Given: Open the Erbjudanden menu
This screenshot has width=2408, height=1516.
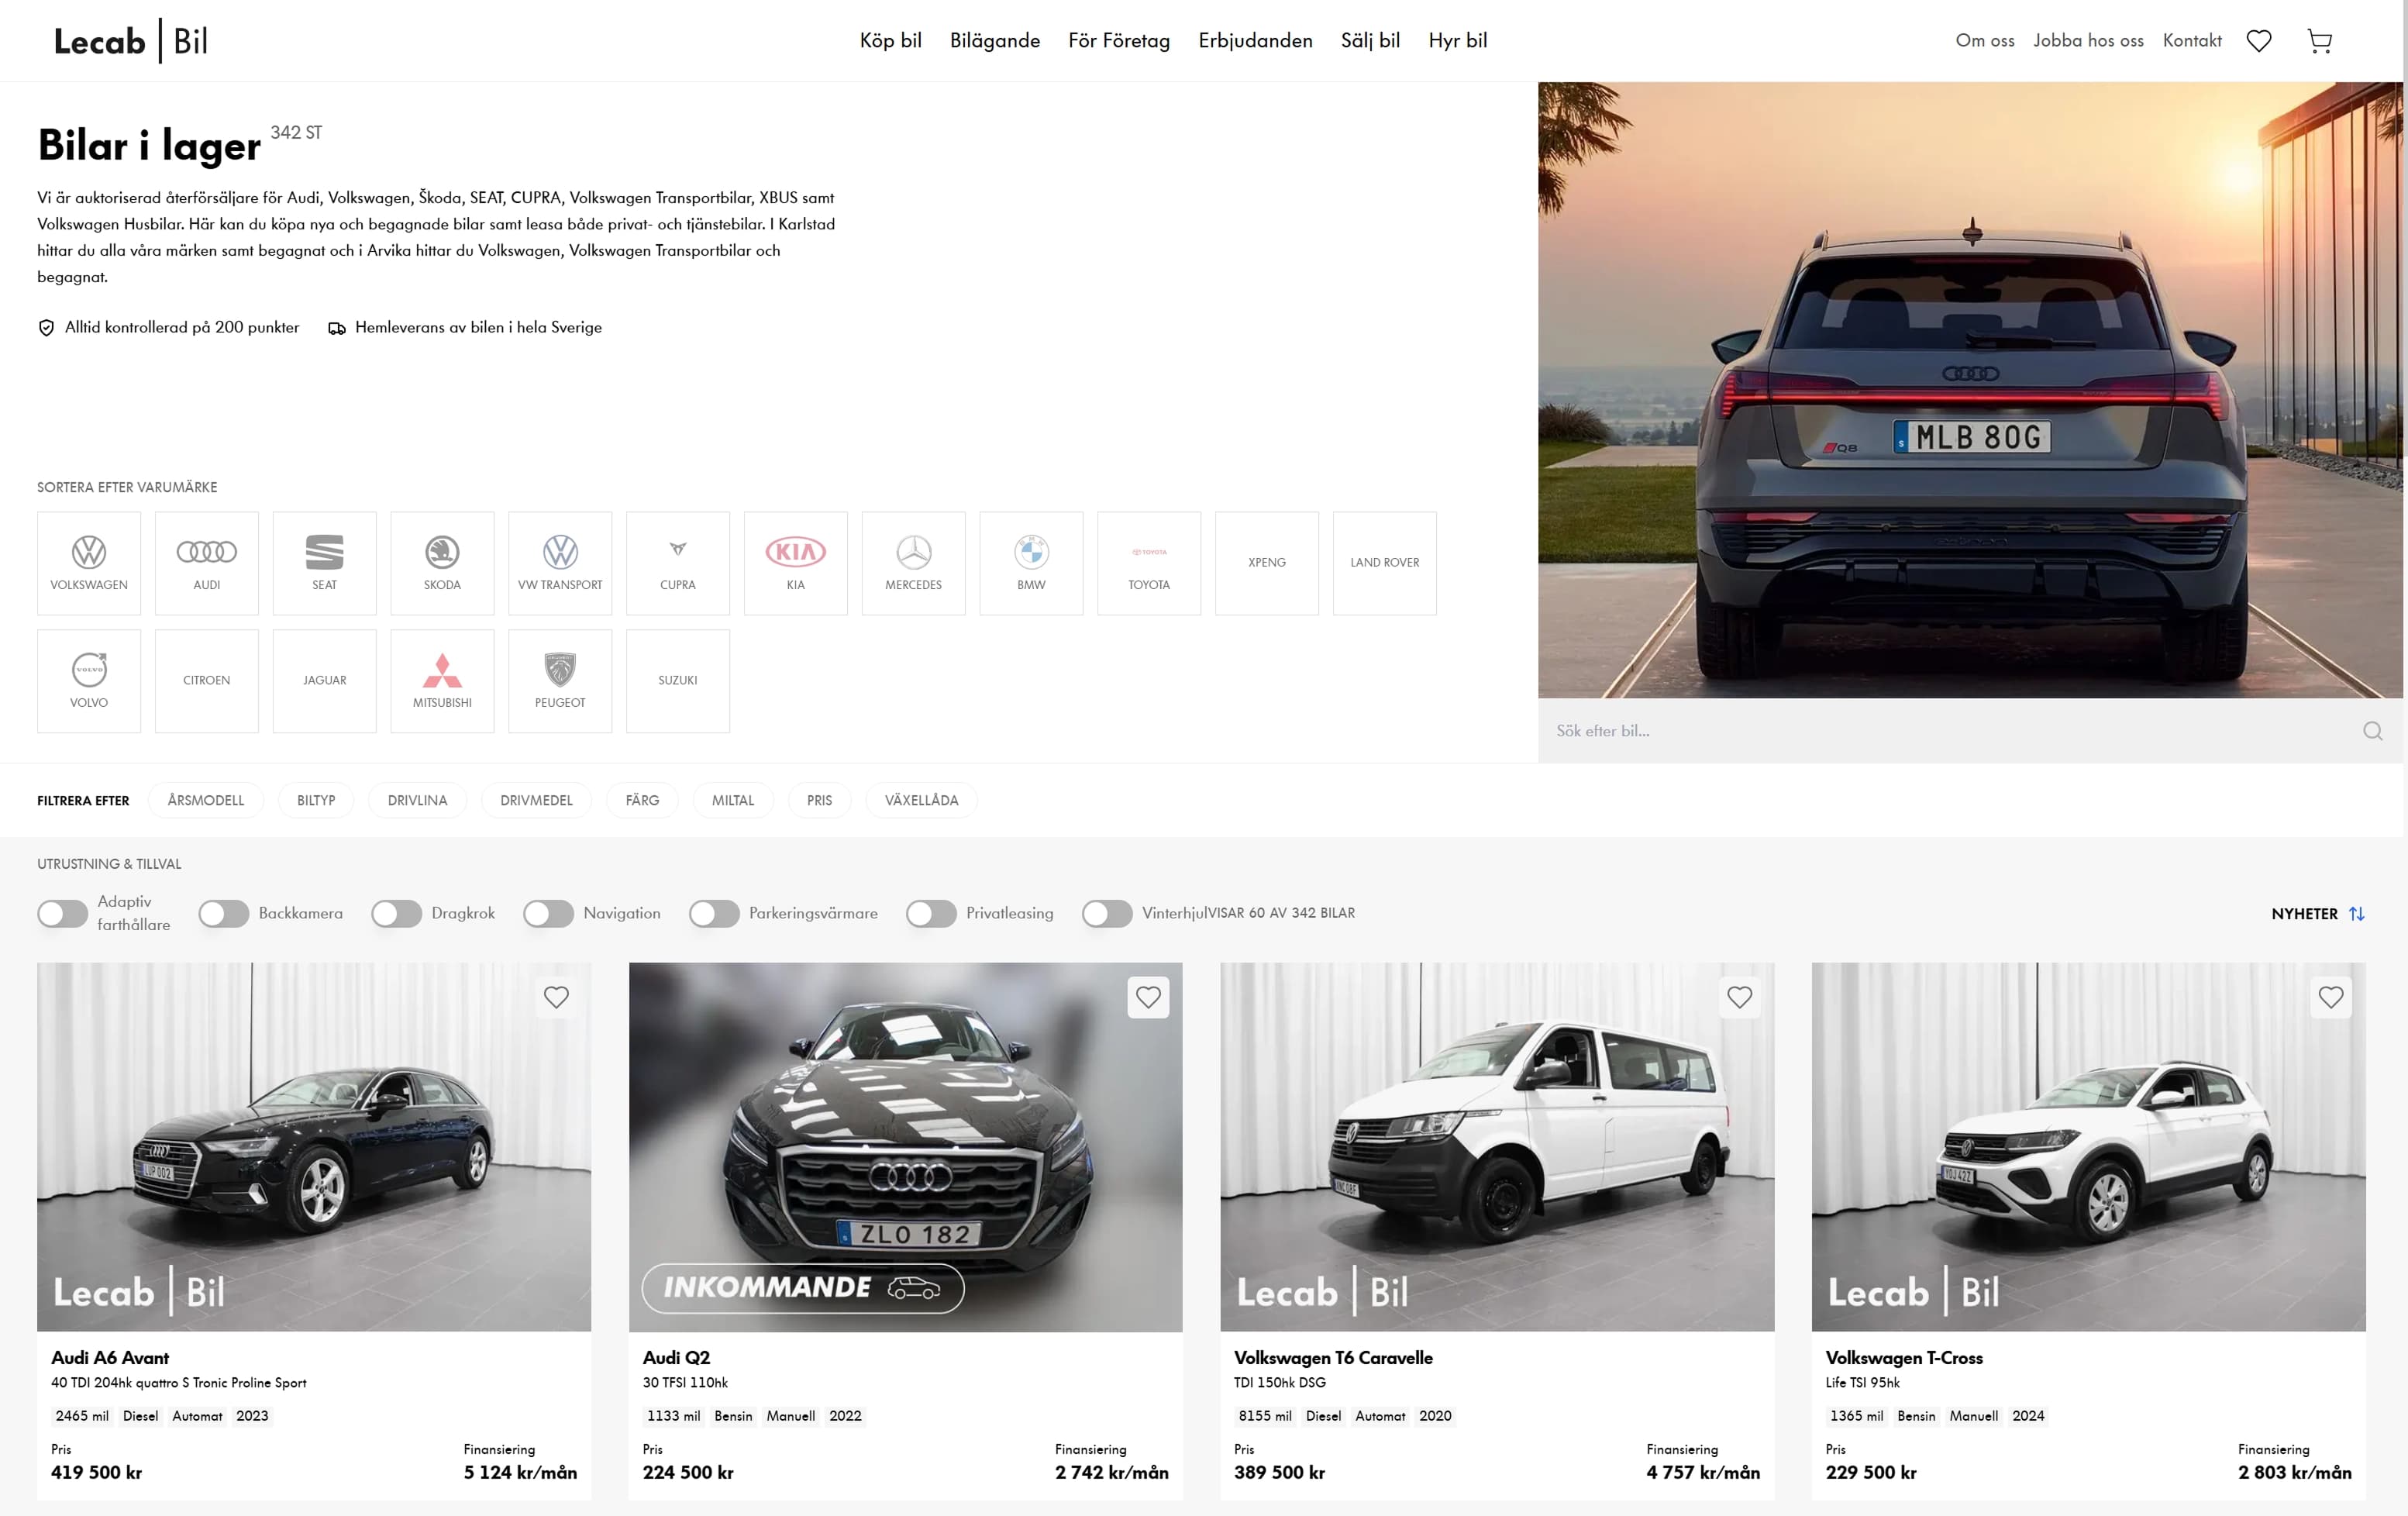Looking at the screenshot, I should point(1256,41).
